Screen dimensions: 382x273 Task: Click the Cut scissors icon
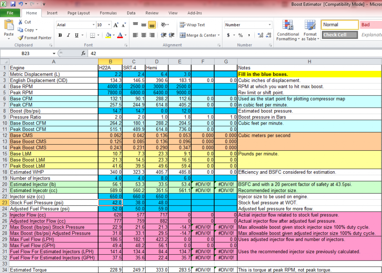coord(21,22)
